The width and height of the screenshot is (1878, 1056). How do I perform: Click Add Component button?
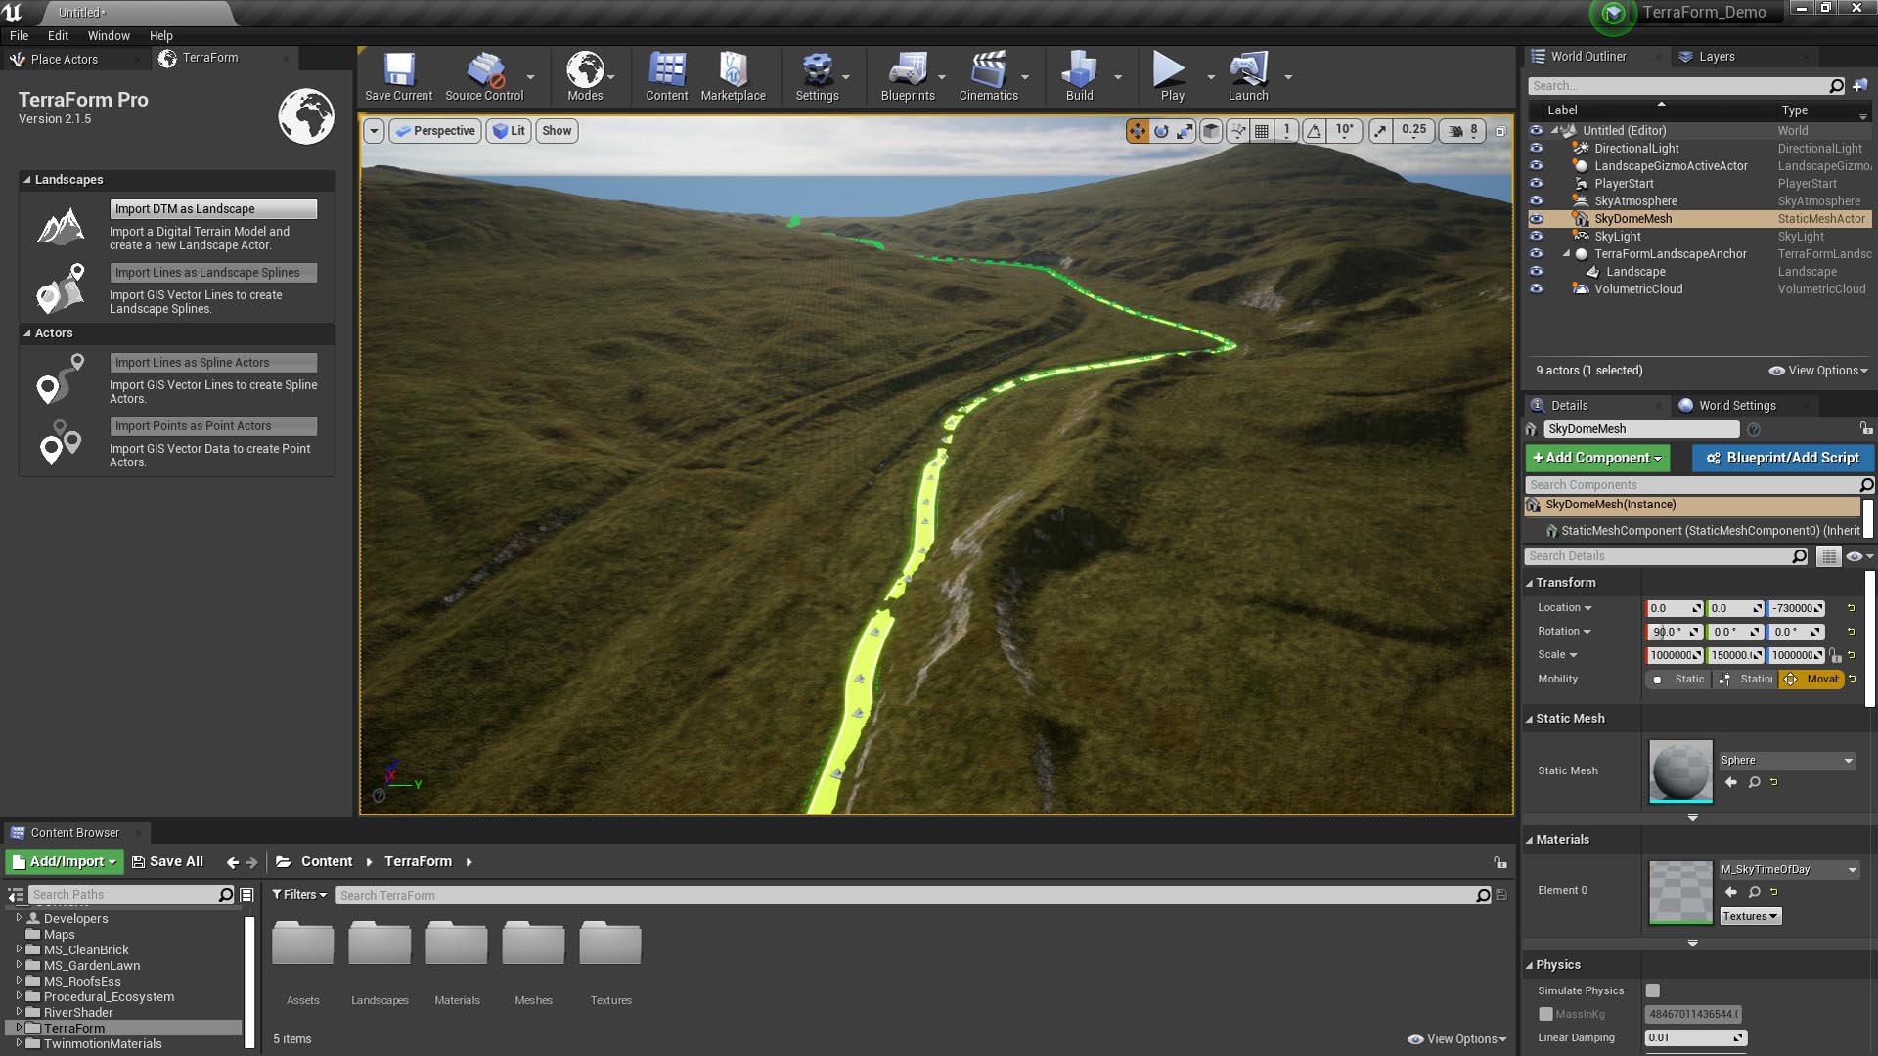pos(1597,458)
